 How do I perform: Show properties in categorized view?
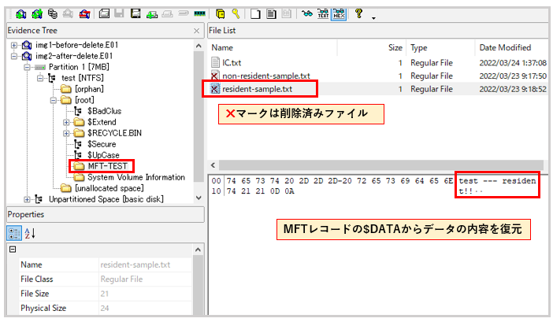(x=14, y=233)
